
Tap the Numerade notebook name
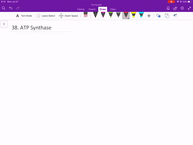pos(96,5)
